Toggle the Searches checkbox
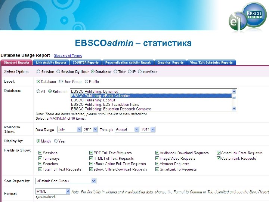The width and height of the screenshot is (269, 202). tap(40, 163)
